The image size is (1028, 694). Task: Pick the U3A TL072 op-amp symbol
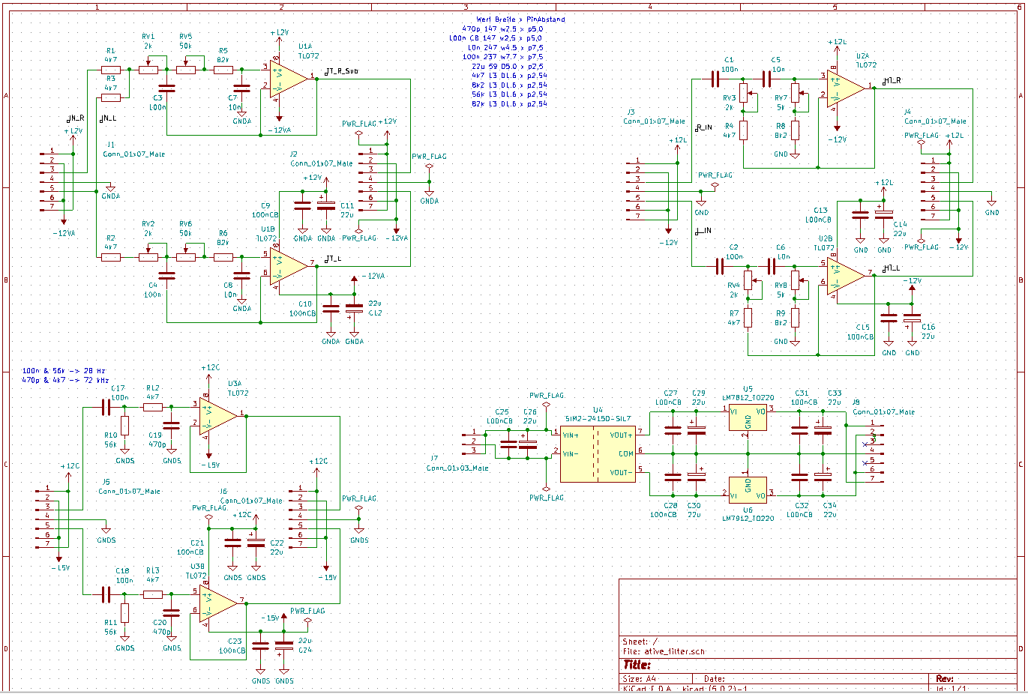pos(219,415)
